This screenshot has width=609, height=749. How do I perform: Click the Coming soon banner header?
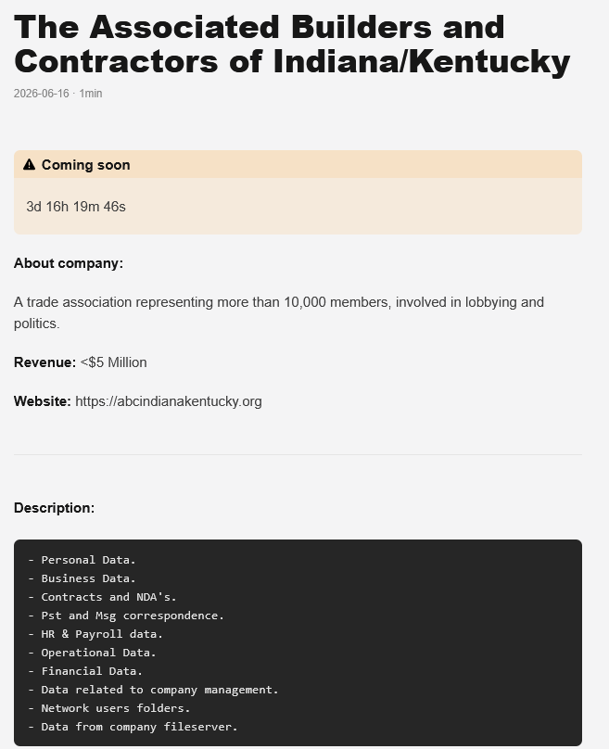tap(298, 165)
